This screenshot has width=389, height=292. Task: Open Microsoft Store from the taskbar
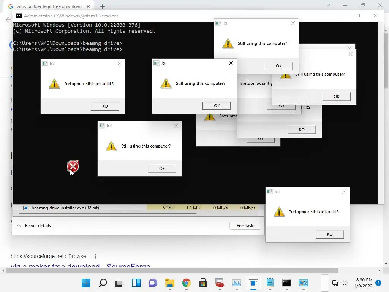click(x=203, y=283)
